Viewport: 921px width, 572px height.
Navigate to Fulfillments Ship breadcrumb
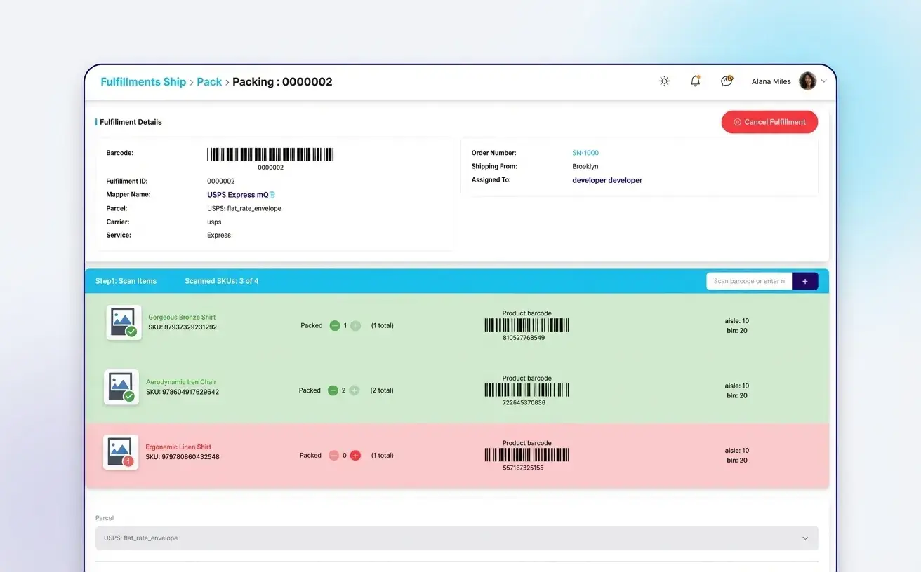(x=143, y=81)
